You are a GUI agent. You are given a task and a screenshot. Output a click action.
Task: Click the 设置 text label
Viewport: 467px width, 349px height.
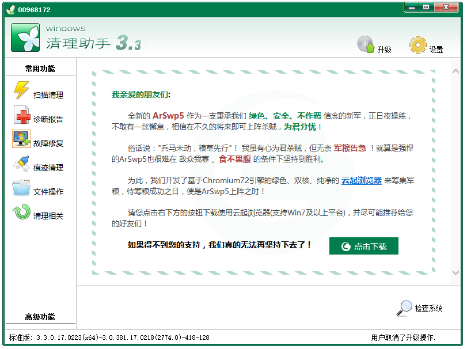point(436,50)
